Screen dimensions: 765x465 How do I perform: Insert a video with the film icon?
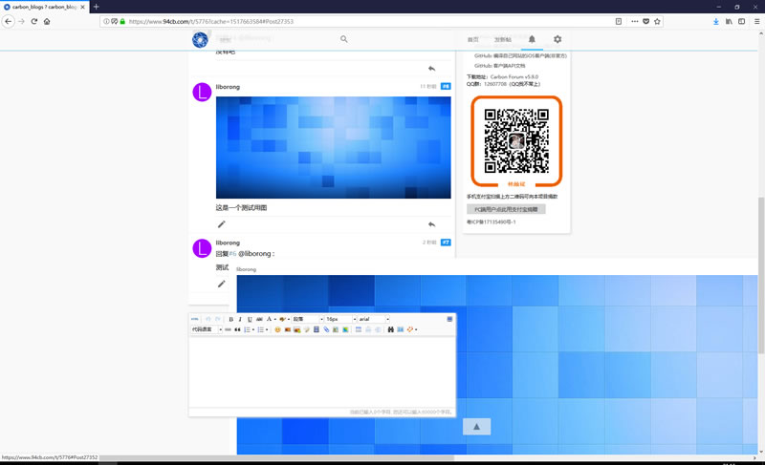tap(317, 329)
